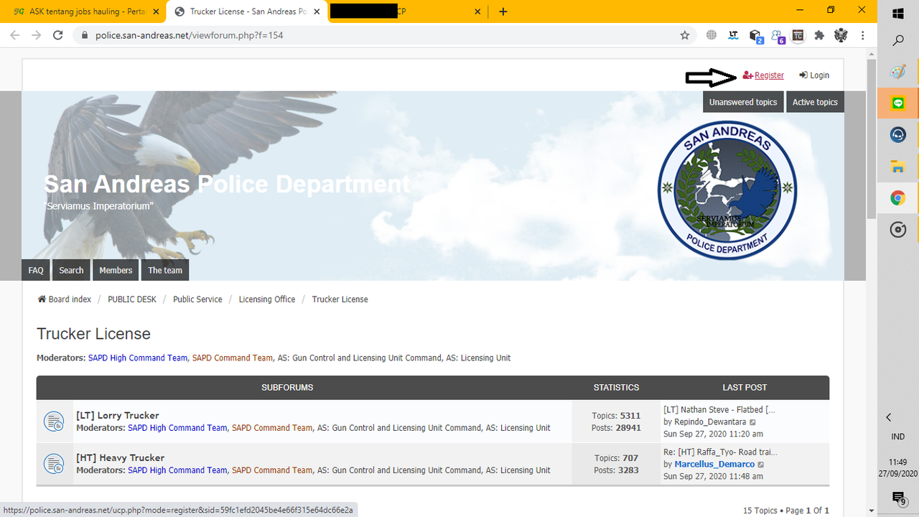919x517 pixels.
Task: Open the Windows Start menu
Action: (897, 13)
